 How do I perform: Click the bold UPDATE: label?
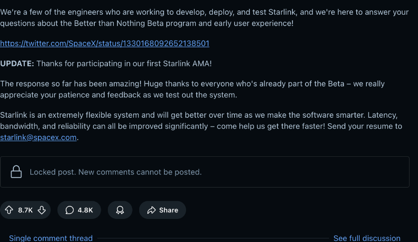pos(17,64)
